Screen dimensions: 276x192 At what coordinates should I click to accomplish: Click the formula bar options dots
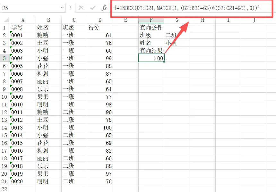coord(70,8)
